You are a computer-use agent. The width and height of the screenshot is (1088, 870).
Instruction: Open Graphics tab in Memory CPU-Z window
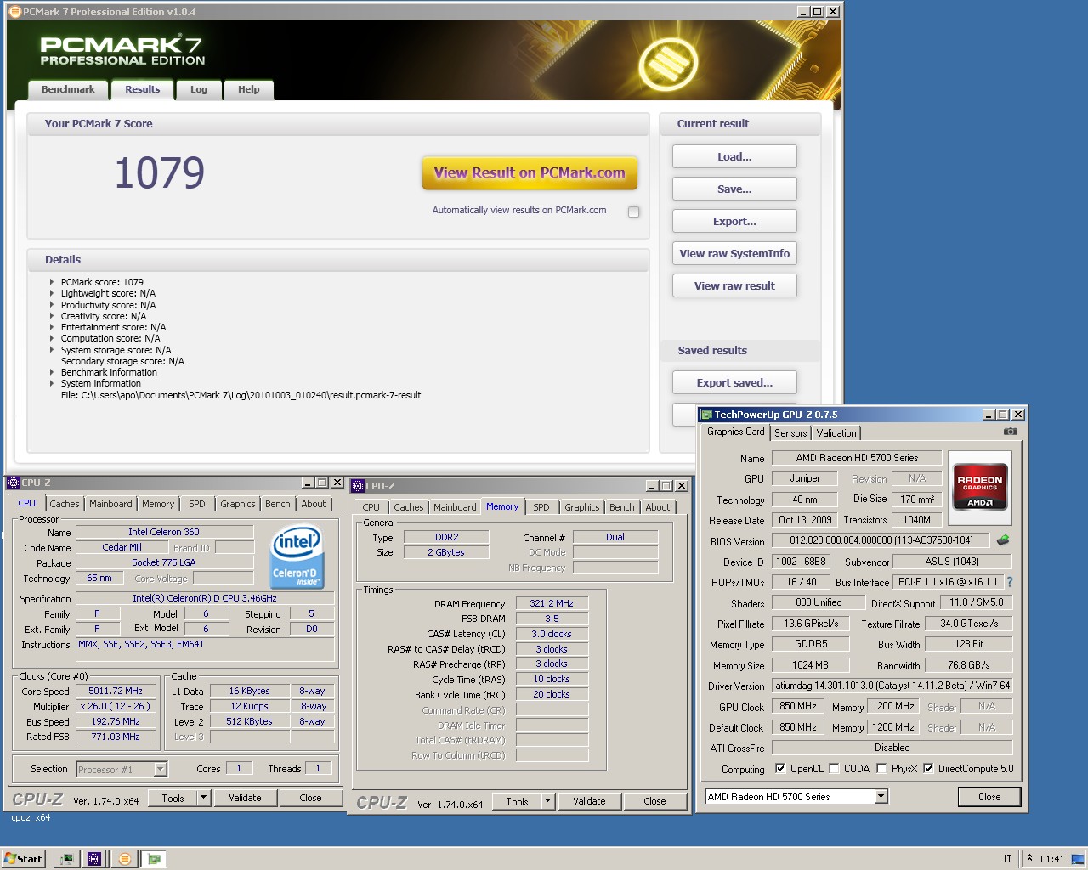(x=582, y=507)
